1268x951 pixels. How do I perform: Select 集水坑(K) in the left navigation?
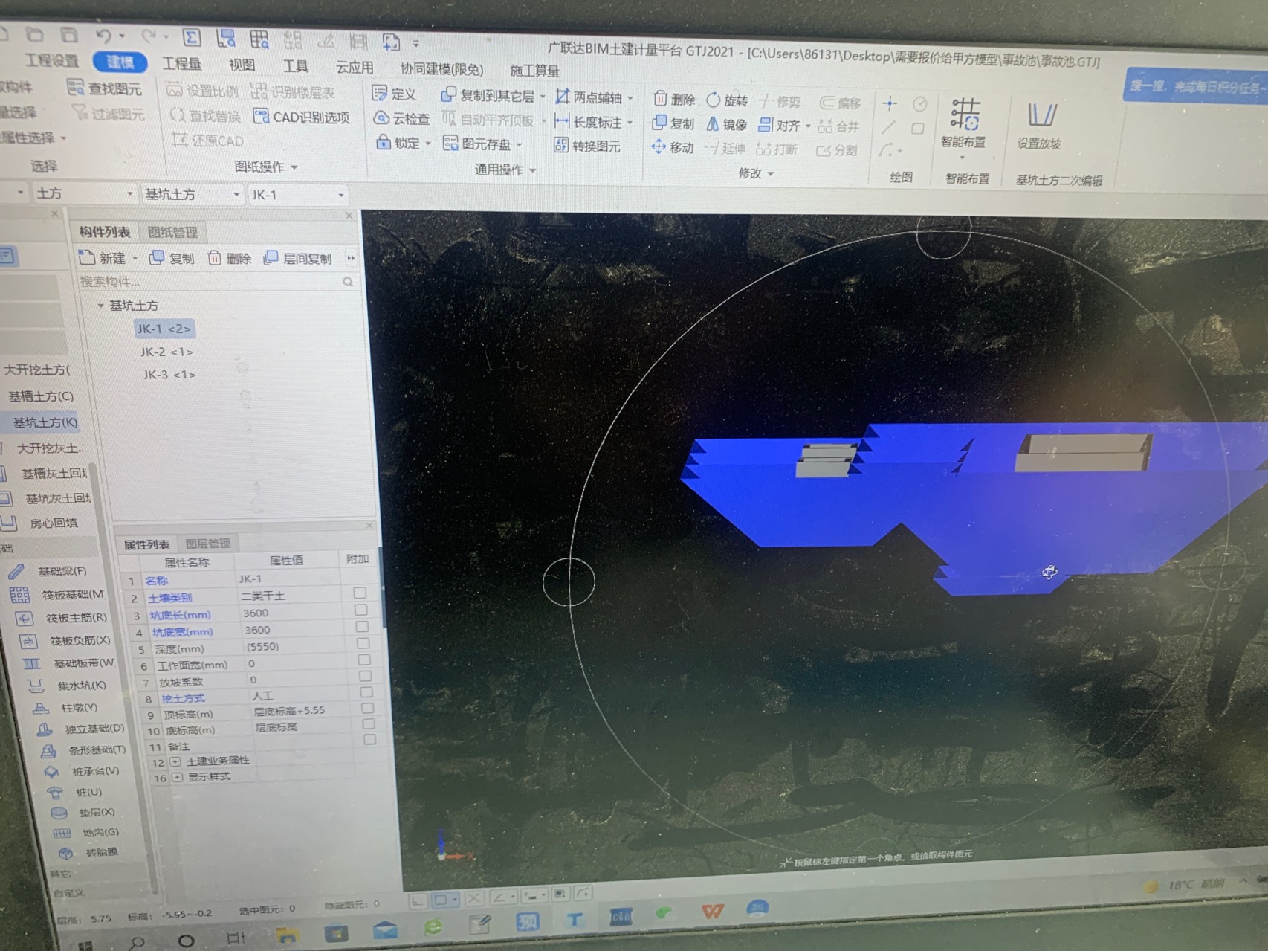point(82,685)
